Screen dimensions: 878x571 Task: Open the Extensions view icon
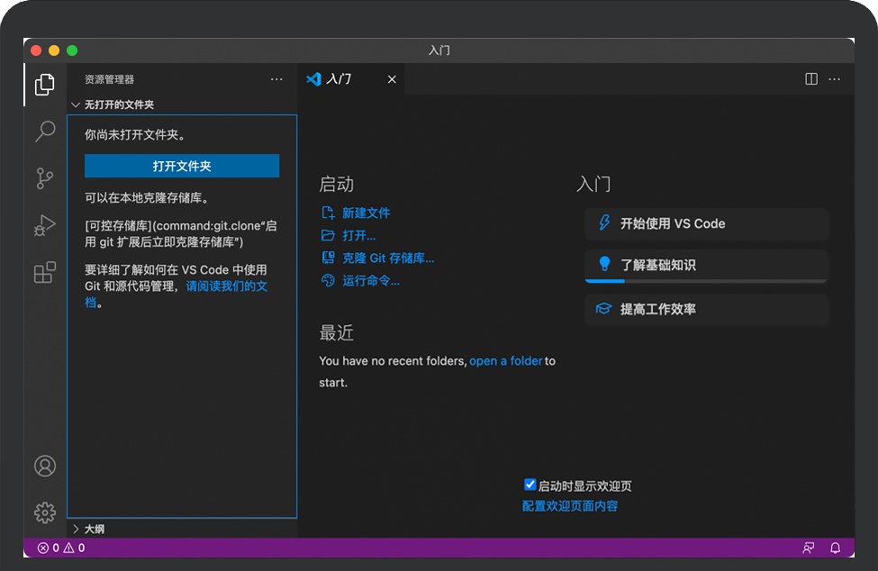(x=45, y=272)
